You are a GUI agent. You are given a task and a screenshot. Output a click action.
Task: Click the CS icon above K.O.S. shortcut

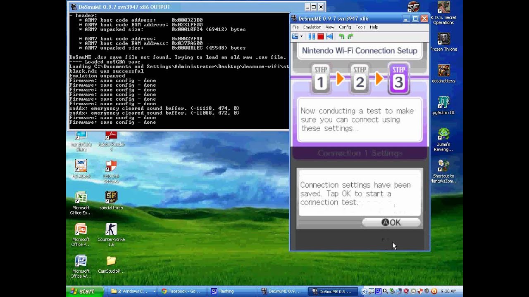414,7
